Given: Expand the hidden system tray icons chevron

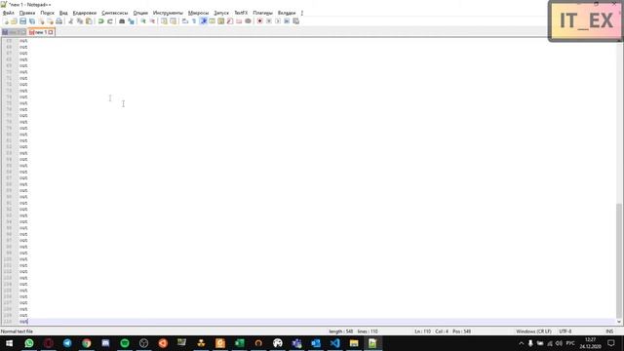Looking at the screenshot, I should [x=522, y=343].
